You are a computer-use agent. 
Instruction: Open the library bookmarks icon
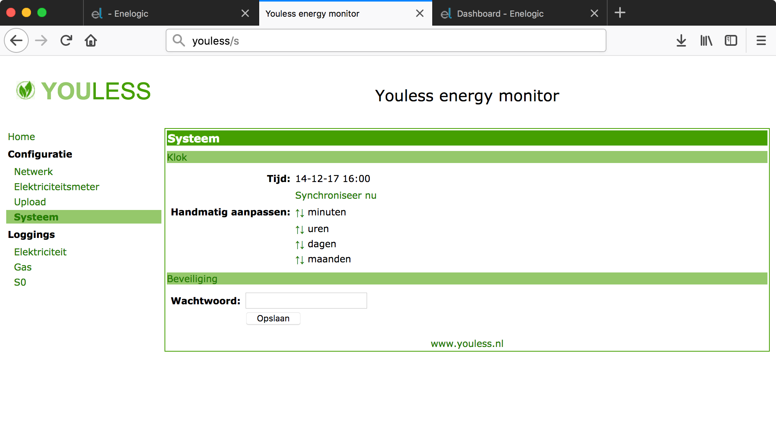[706, 40]
